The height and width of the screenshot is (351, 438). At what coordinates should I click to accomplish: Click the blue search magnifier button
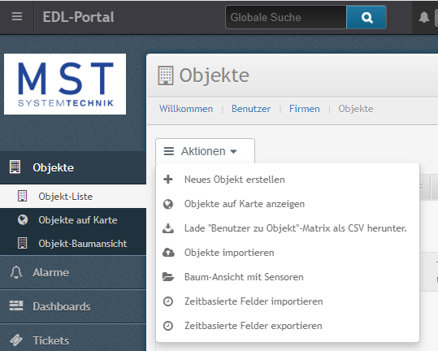coord(366,17)
